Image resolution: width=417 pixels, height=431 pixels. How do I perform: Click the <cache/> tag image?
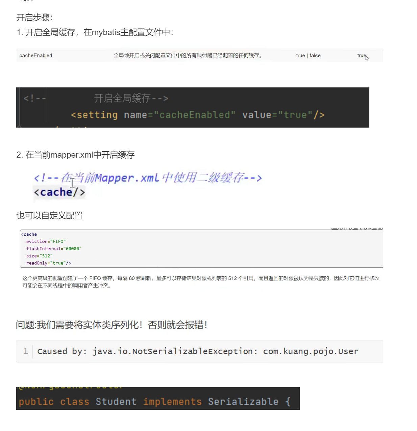[59, 192]
